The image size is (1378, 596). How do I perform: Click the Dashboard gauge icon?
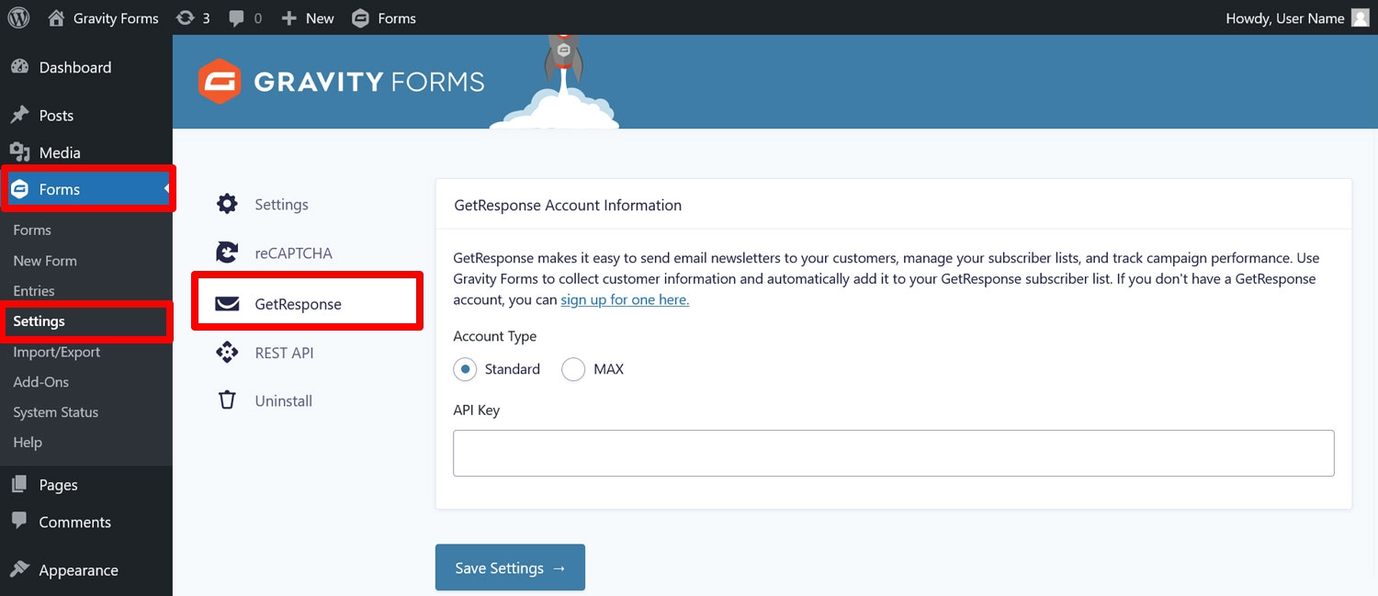tap(19, 67)
